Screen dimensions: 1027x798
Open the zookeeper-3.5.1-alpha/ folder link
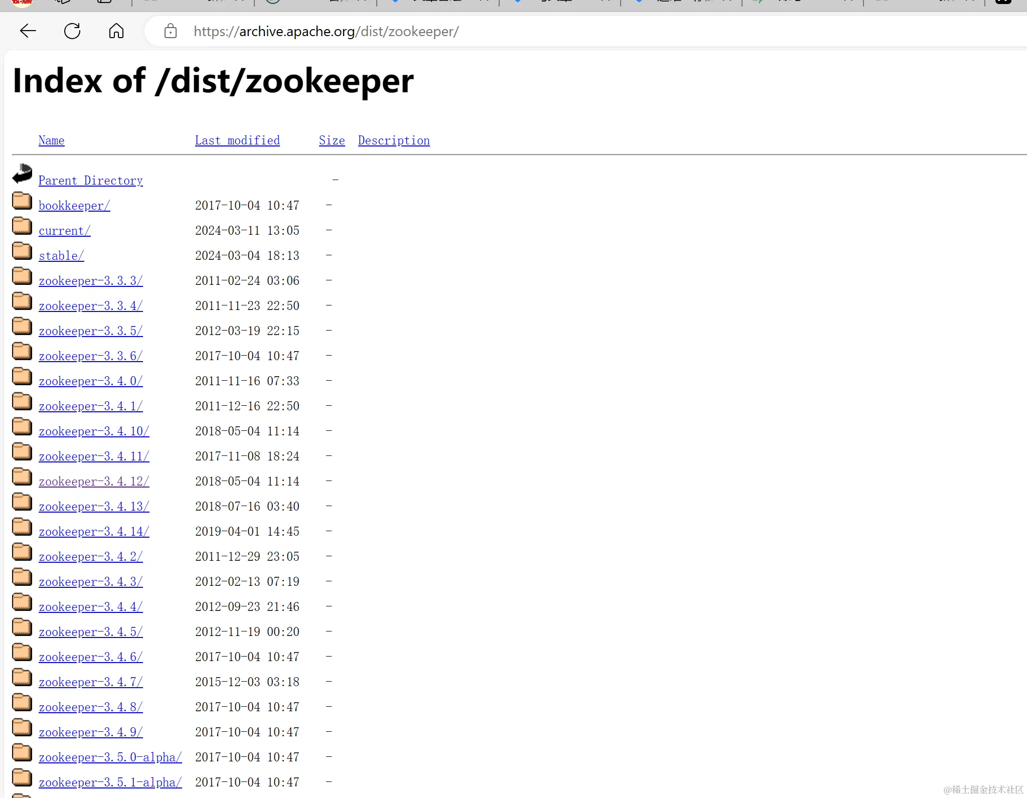point(110,782)
